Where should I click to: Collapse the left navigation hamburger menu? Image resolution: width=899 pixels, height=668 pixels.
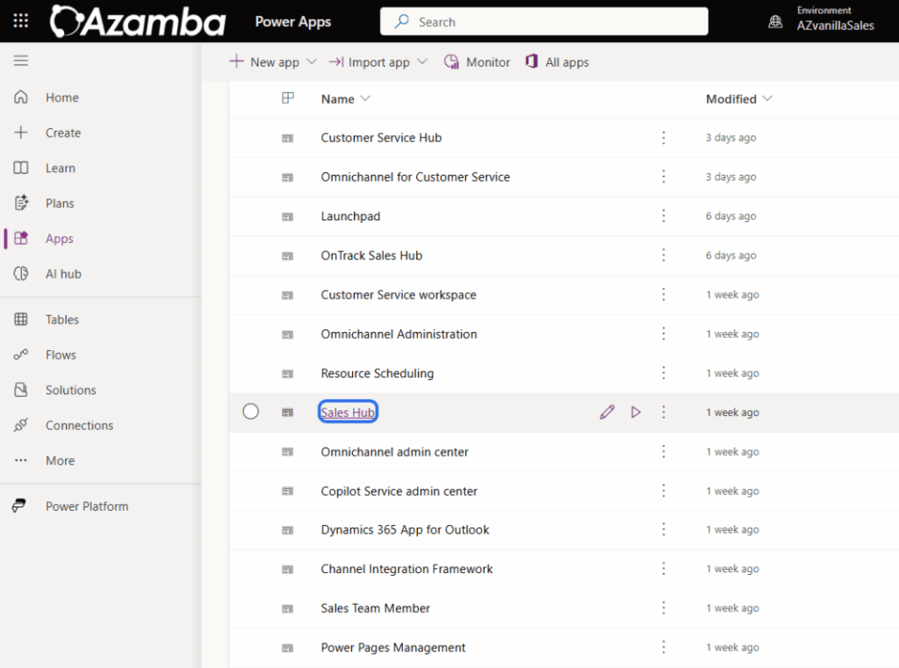click(21, 61)
